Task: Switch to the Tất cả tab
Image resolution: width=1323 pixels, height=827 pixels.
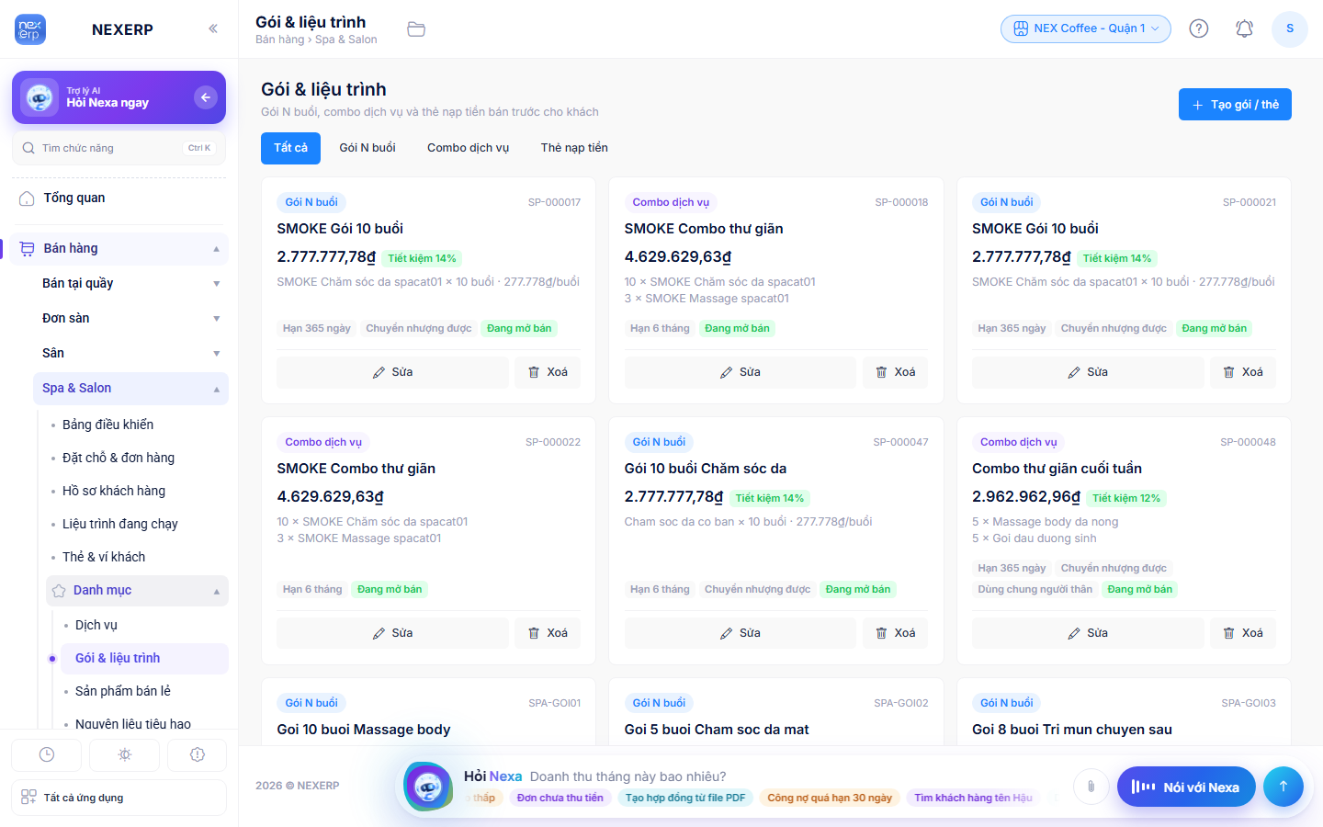Action: (x=290, y=148)
